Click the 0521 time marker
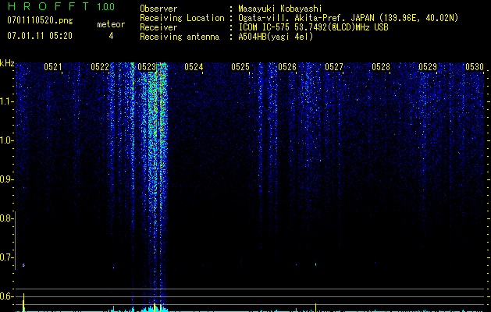 point(53,67)
